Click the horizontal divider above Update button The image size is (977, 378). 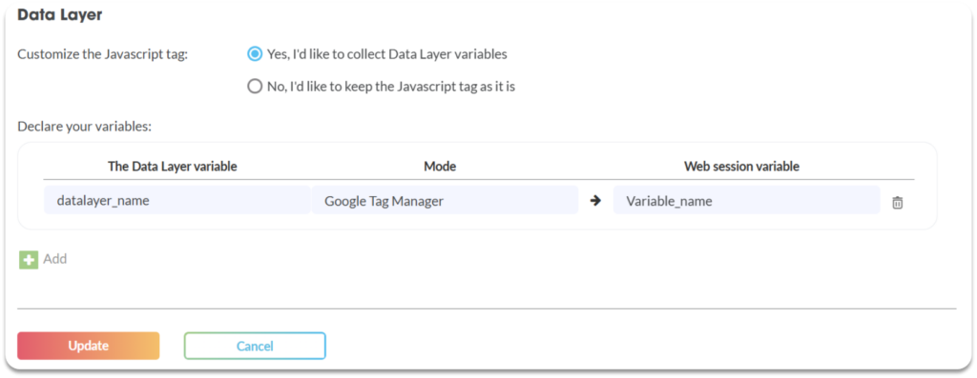click(487, 308)
